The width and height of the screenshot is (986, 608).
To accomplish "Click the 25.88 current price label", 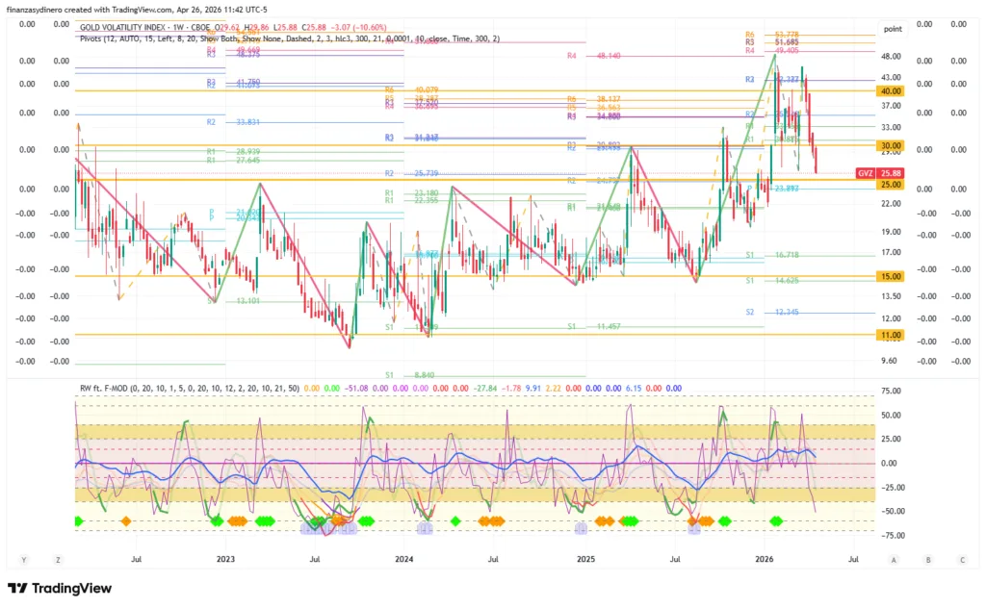I will tap(890, 172).
